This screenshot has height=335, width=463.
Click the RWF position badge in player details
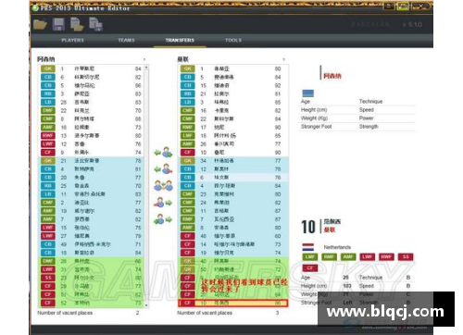coord(386,257)
